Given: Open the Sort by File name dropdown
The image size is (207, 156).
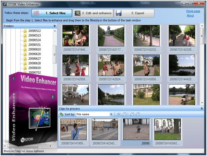Looking at the screenshot, I should click(x=94, y=114).
